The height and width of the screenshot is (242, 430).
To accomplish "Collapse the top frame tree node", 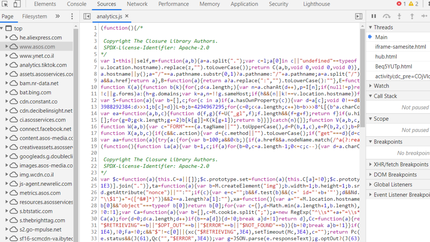I will point(2,28).
